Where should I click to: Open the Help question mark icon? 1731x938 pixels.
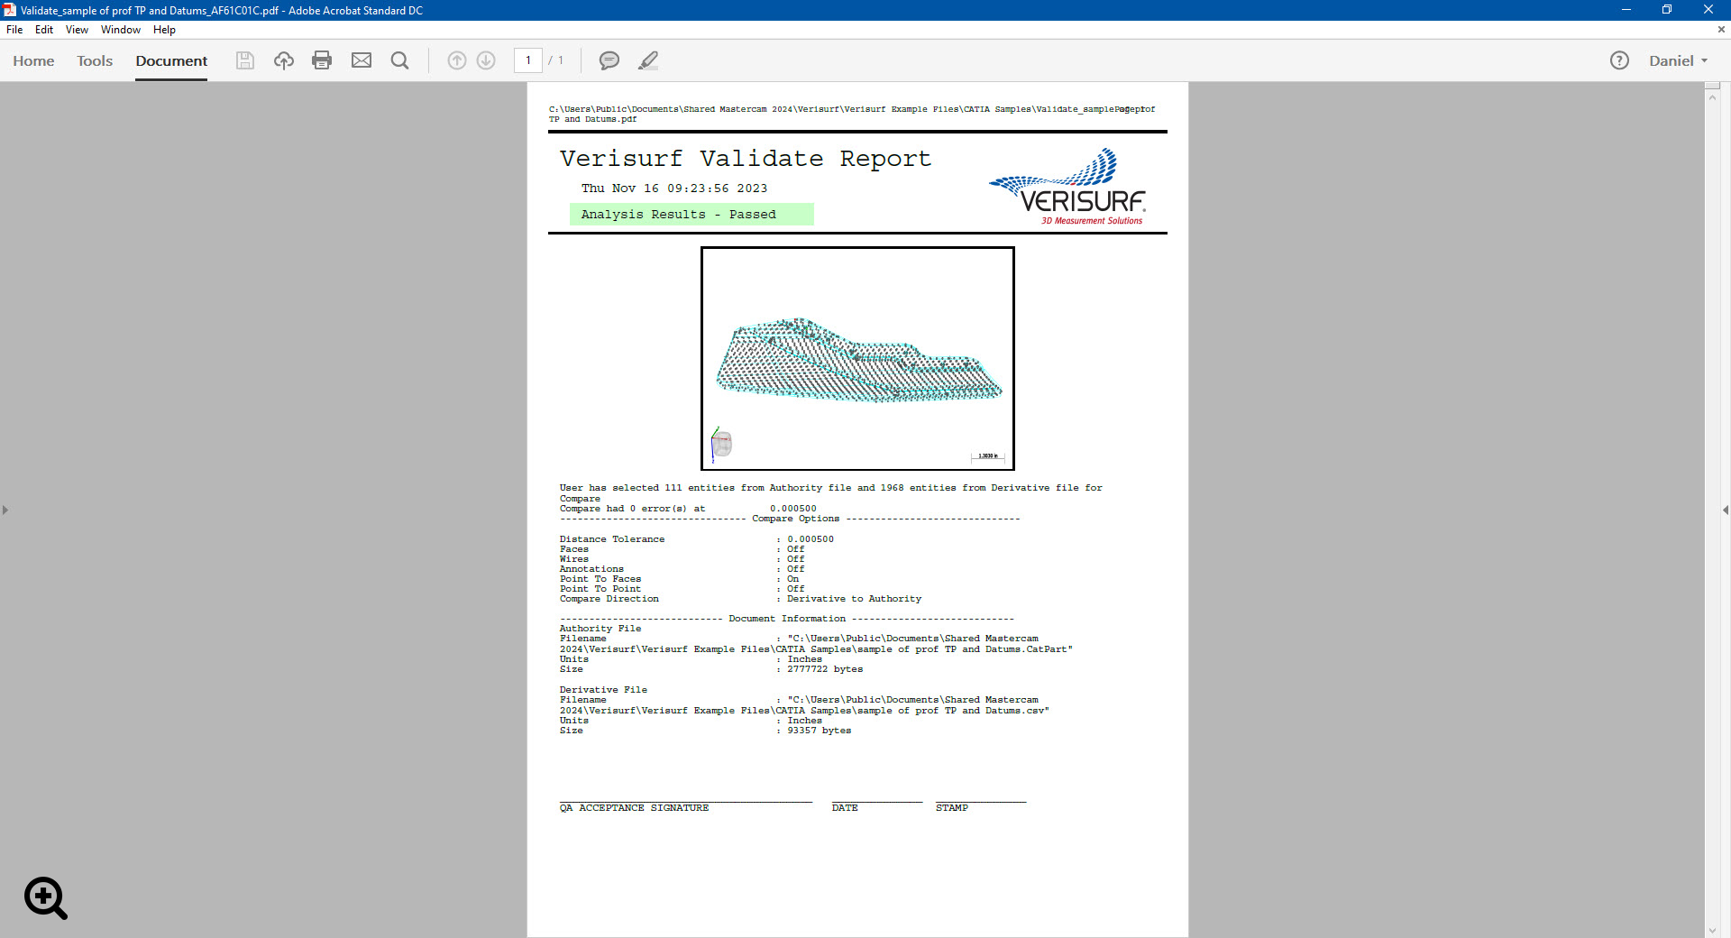(1619, 60)
